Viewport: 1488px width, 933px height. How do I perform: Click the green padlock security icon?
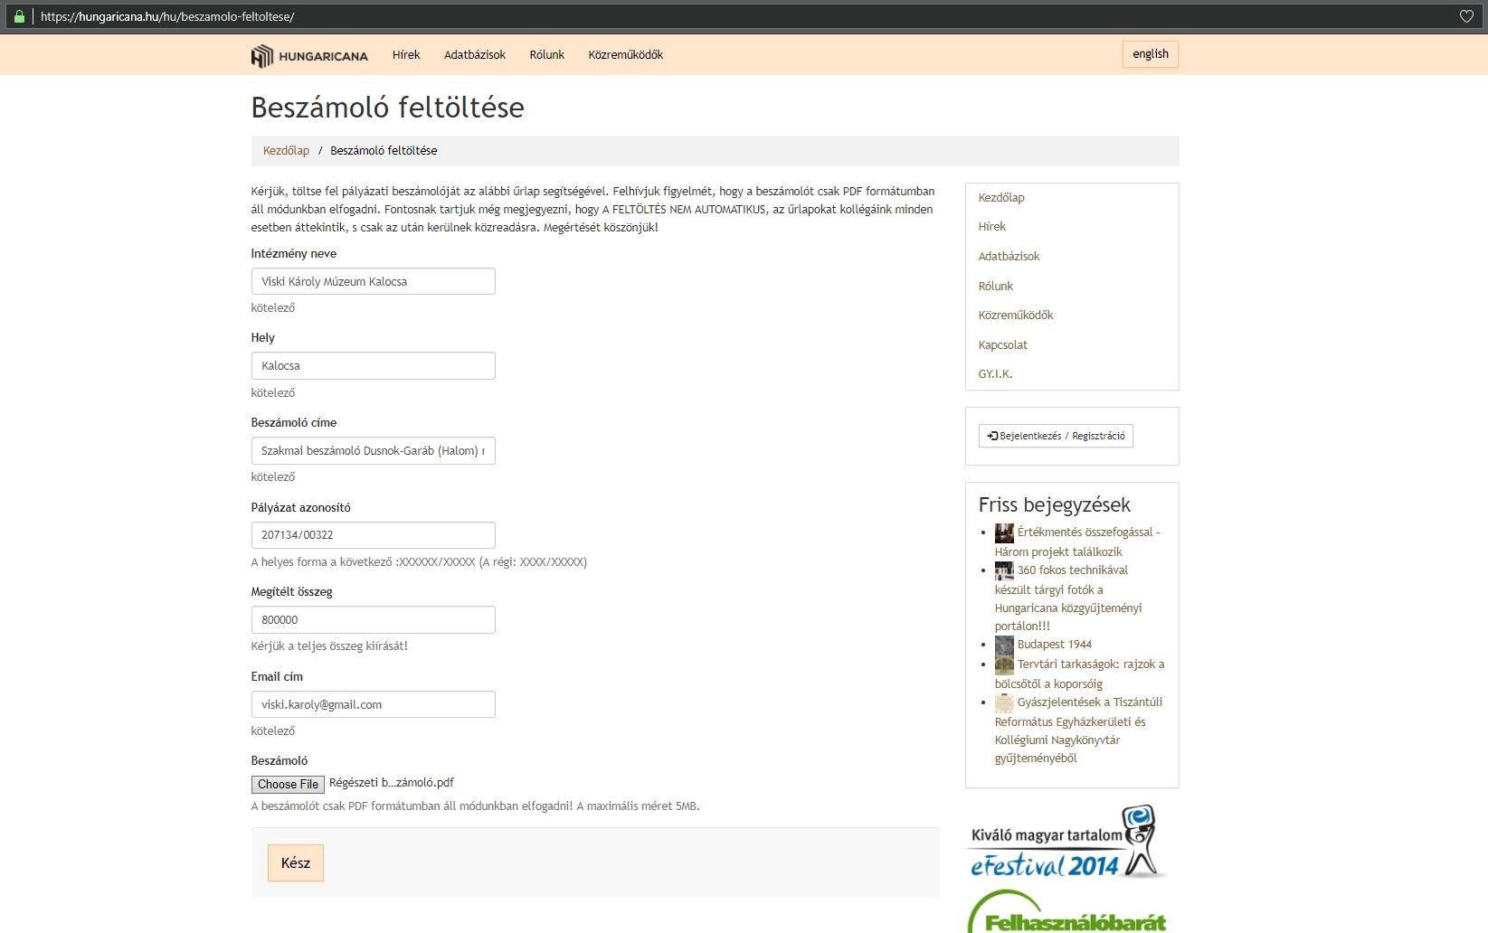(19, 16)
